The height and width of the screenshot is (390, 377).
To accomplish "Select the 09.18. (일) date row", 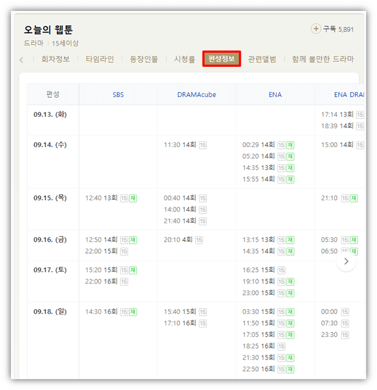I will click(x=50, y=311).
